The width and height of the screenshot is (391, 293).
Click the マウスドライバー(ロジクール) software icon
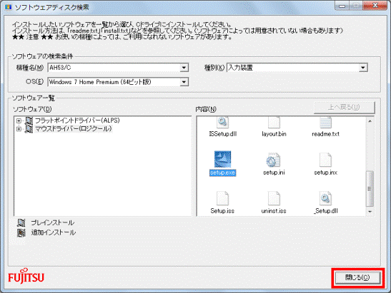pos(29,129)
